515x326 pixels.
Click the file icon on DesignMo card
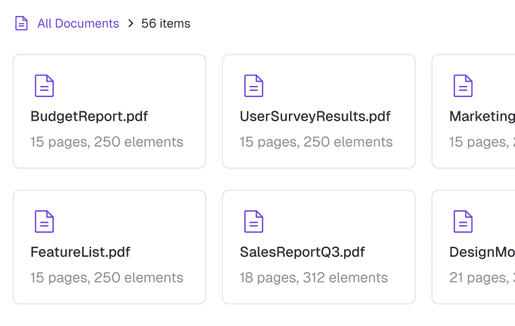point(463,221)
